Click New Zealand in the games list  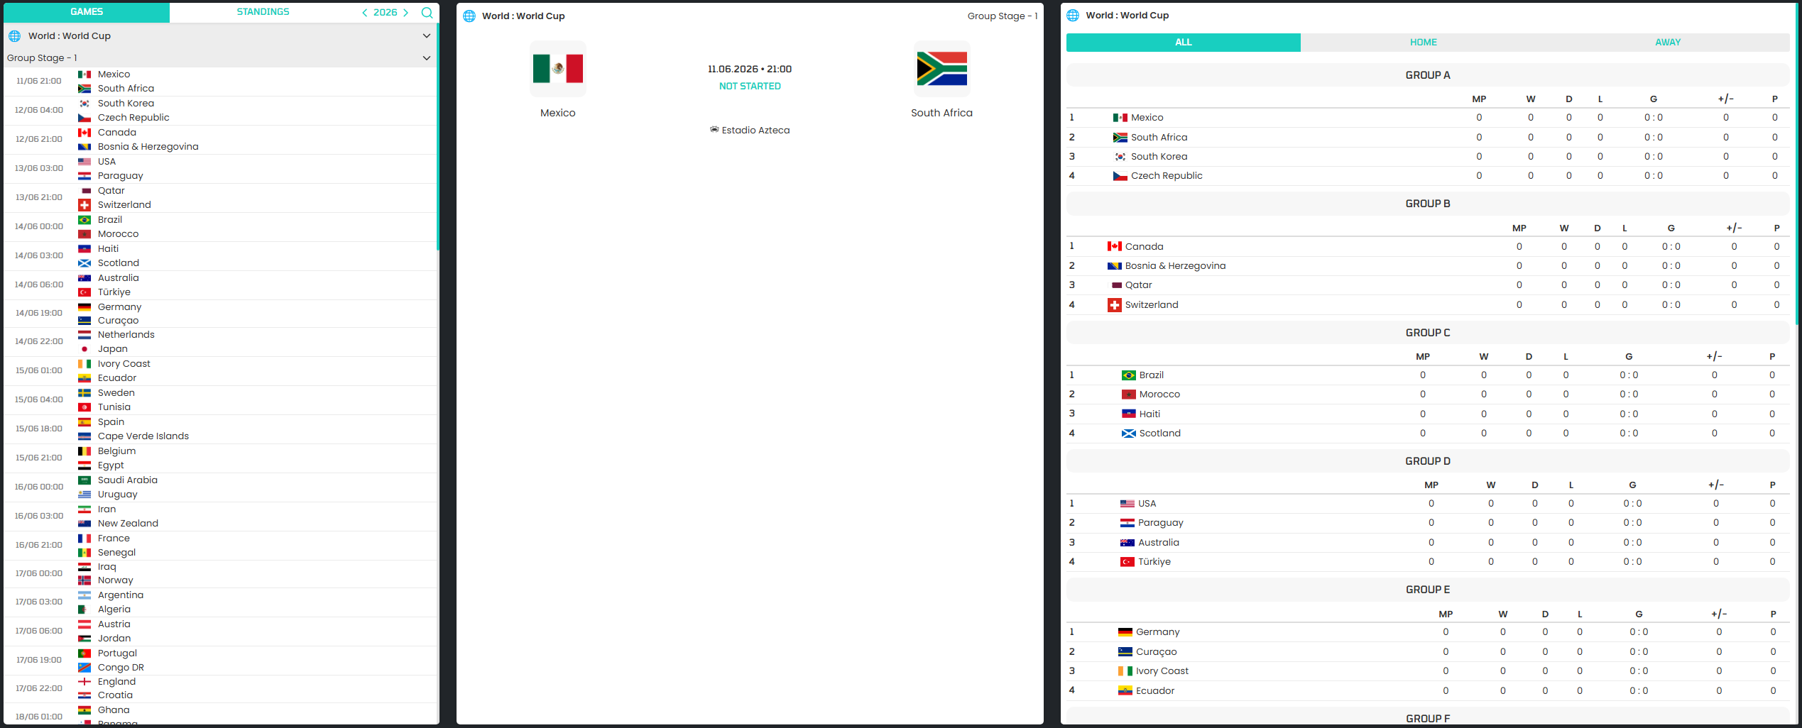pyautogui.click(x=128, y=524)
